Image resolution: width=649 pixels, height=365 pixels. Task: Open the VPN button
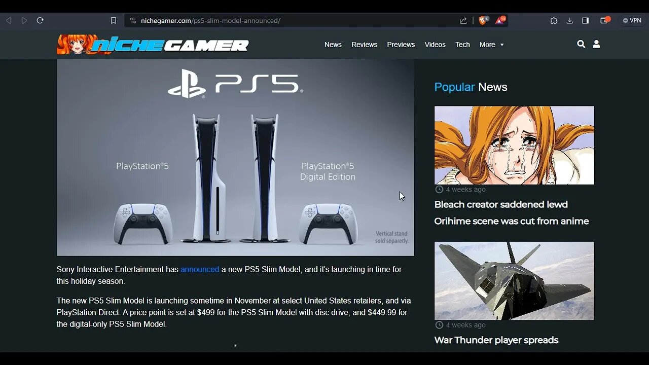(632, 21)
